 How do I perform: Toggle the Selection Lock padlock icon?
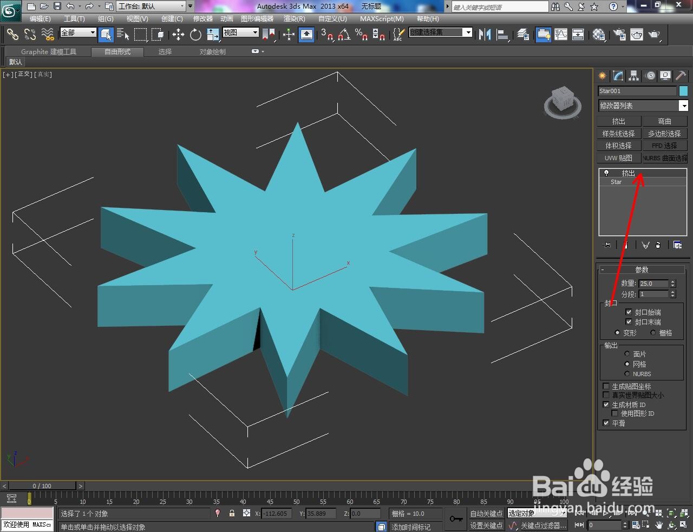[232, 513]
